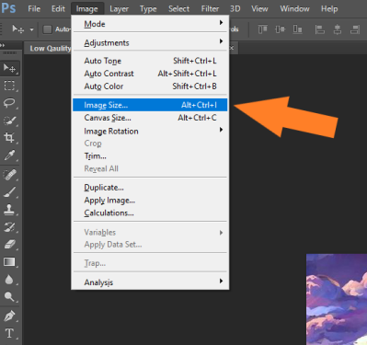Expand the Analysis submenu
This screenshot has width=367, height=345.
pos(150,282)
